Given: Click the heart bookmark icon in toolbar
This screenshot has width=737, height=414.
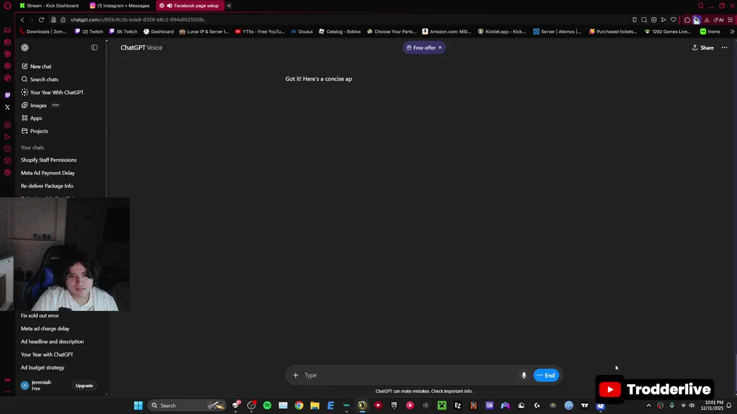Looking at the screenshot, I should (x=673, y=20).
